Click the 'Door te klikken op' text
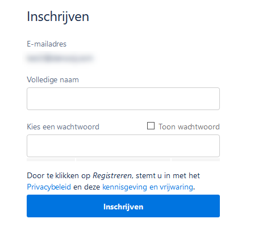The width and height of the screenshot is (271, 244). click(x=59, y=176)
